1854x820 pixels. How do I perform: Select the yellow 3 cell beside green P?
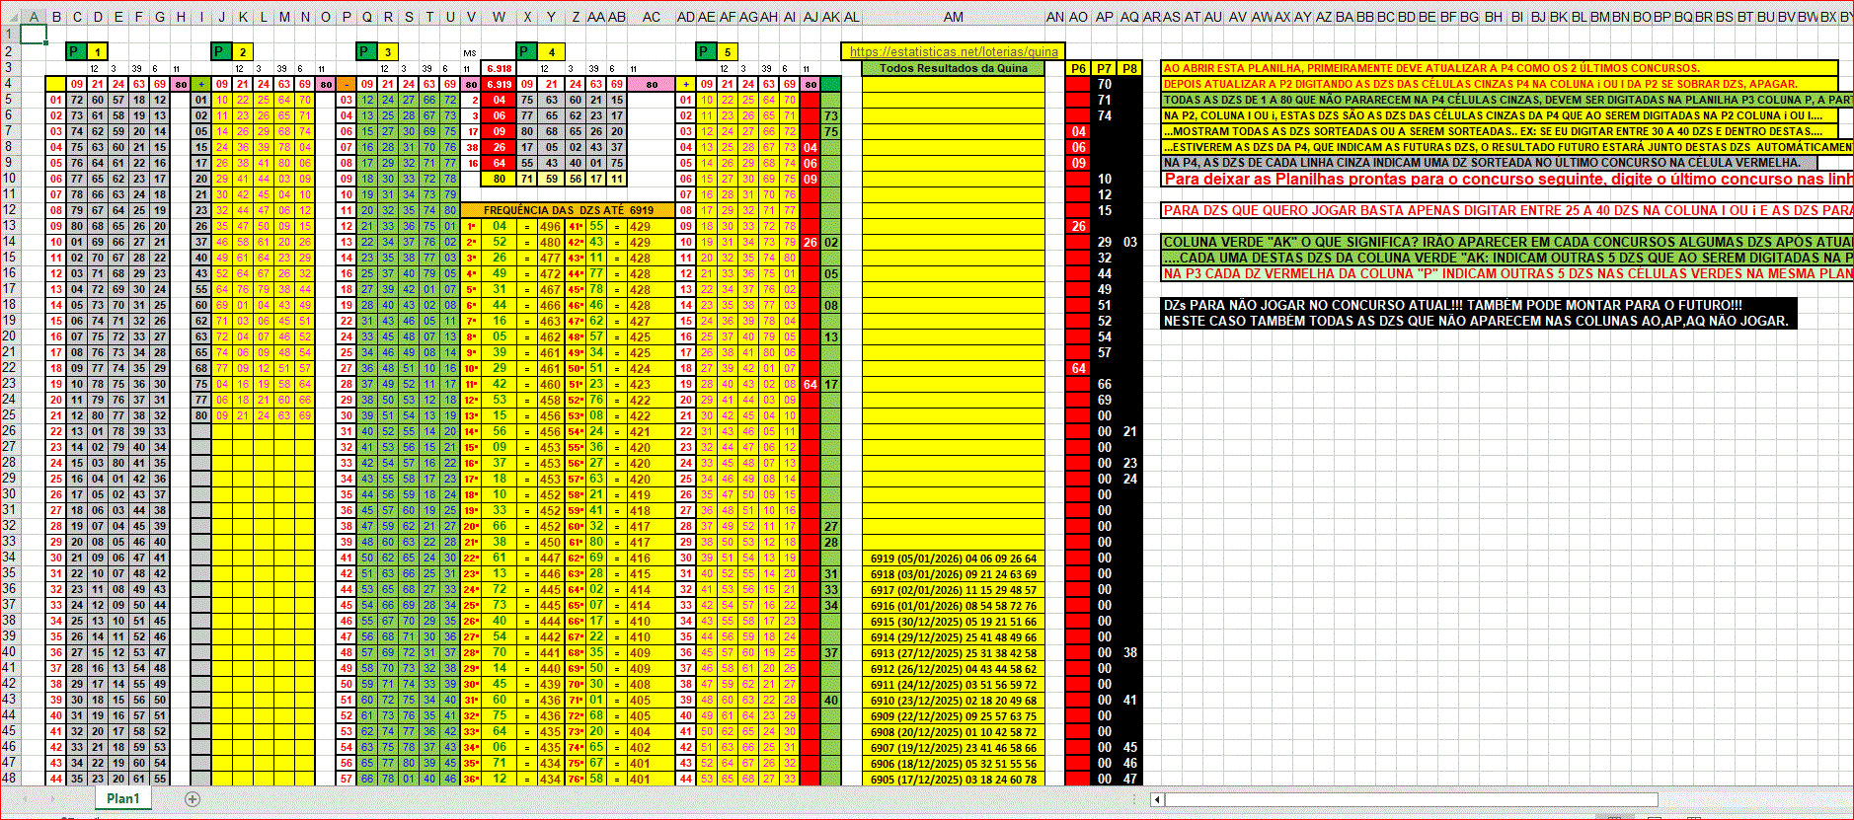pos(389,52)
